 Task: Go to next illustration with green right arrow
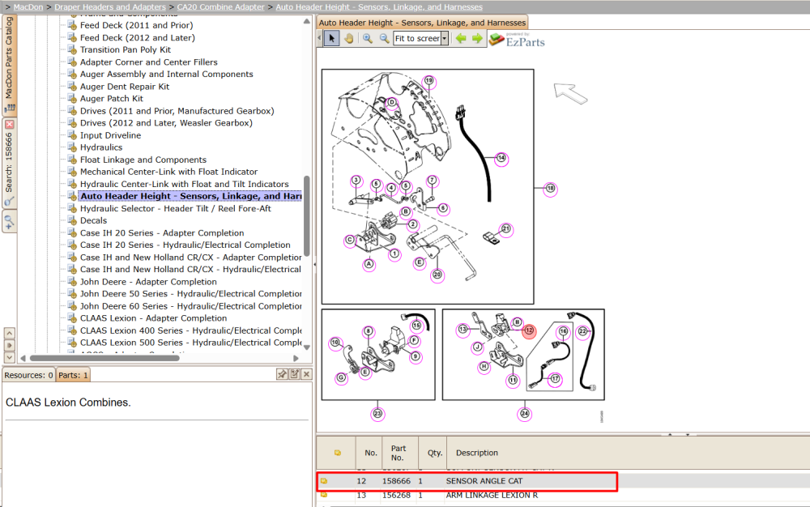point(477,38)
